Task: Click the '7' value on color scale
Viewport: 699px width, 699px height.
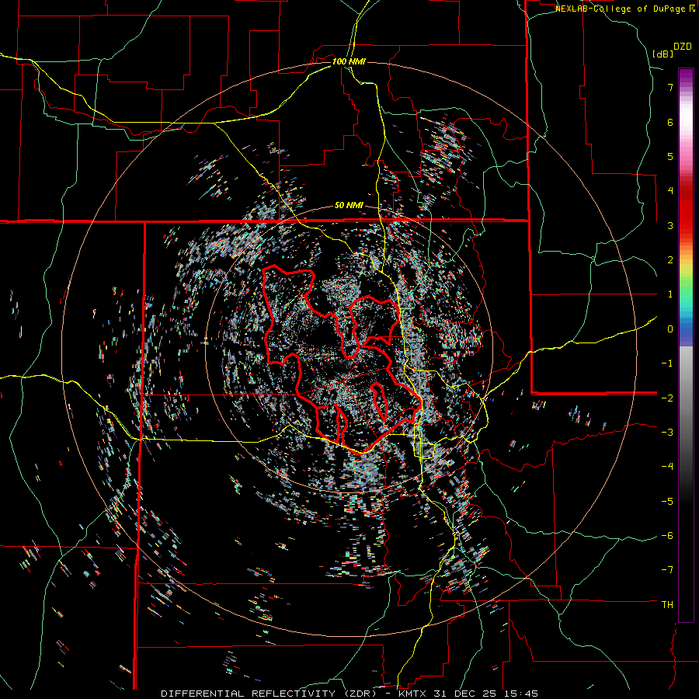Action: tap(670, 87)
